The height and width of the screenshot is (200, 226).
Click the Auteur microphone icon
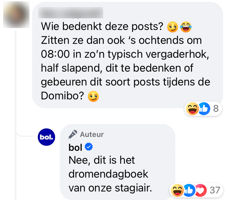click(73, 134)
